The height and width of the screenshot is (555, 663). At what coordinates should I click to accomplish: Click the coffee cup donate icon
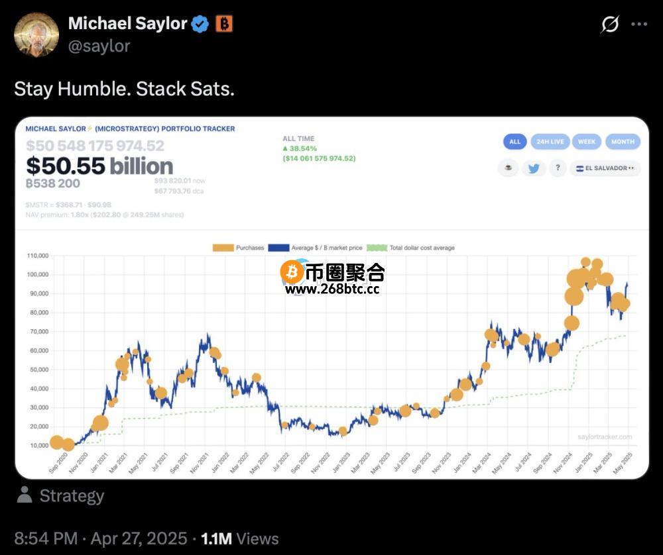click(x=509, y=168)
